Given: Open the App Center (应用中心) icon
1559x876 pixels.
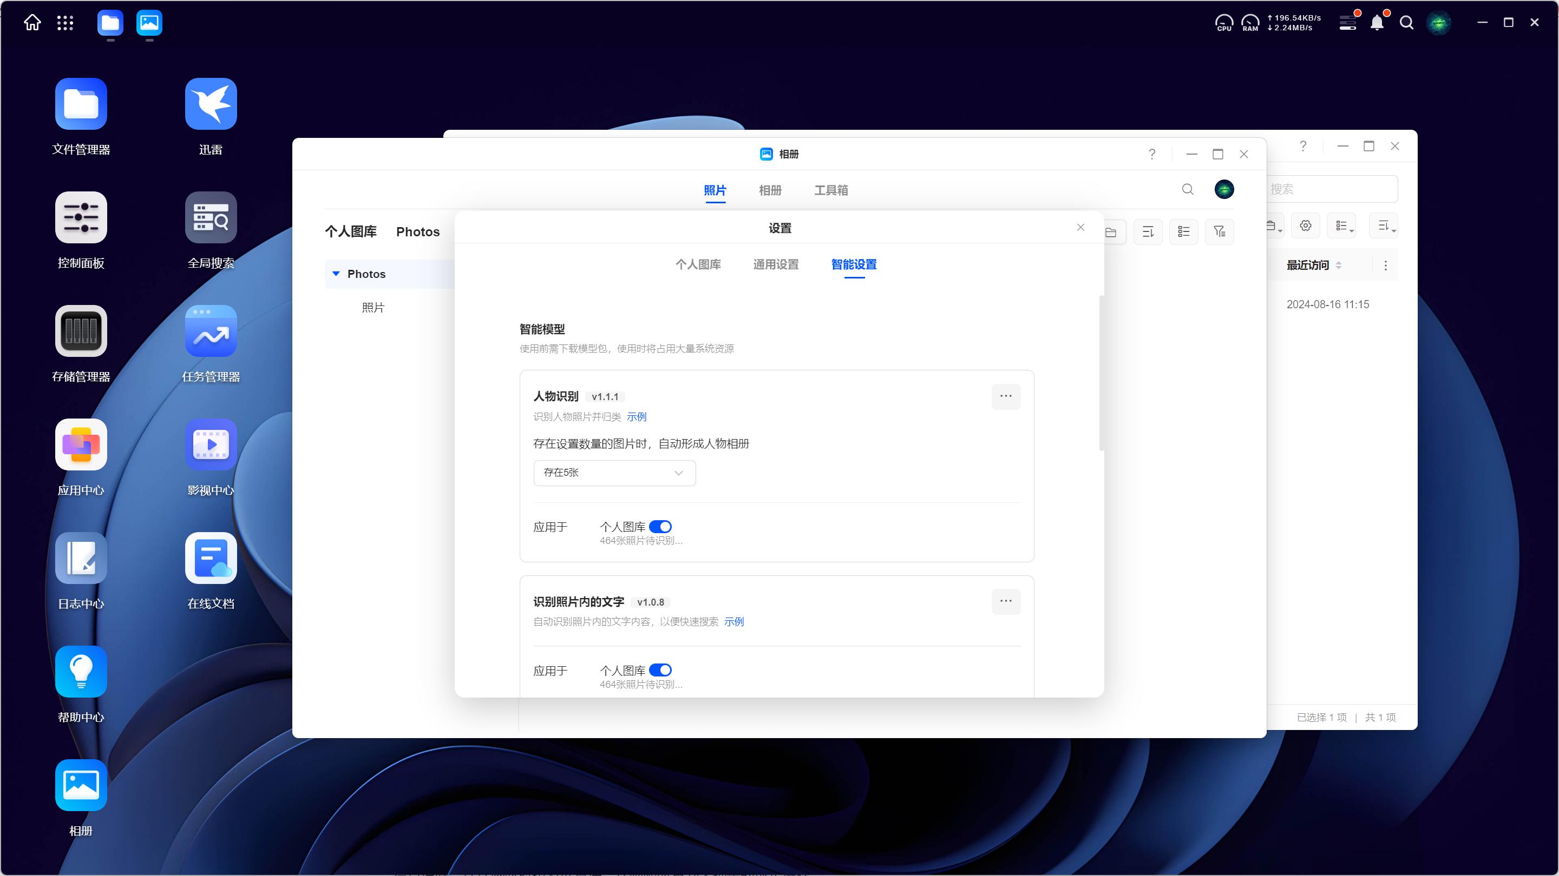Looking at the screenshot, I should click(x=81, y=445).
